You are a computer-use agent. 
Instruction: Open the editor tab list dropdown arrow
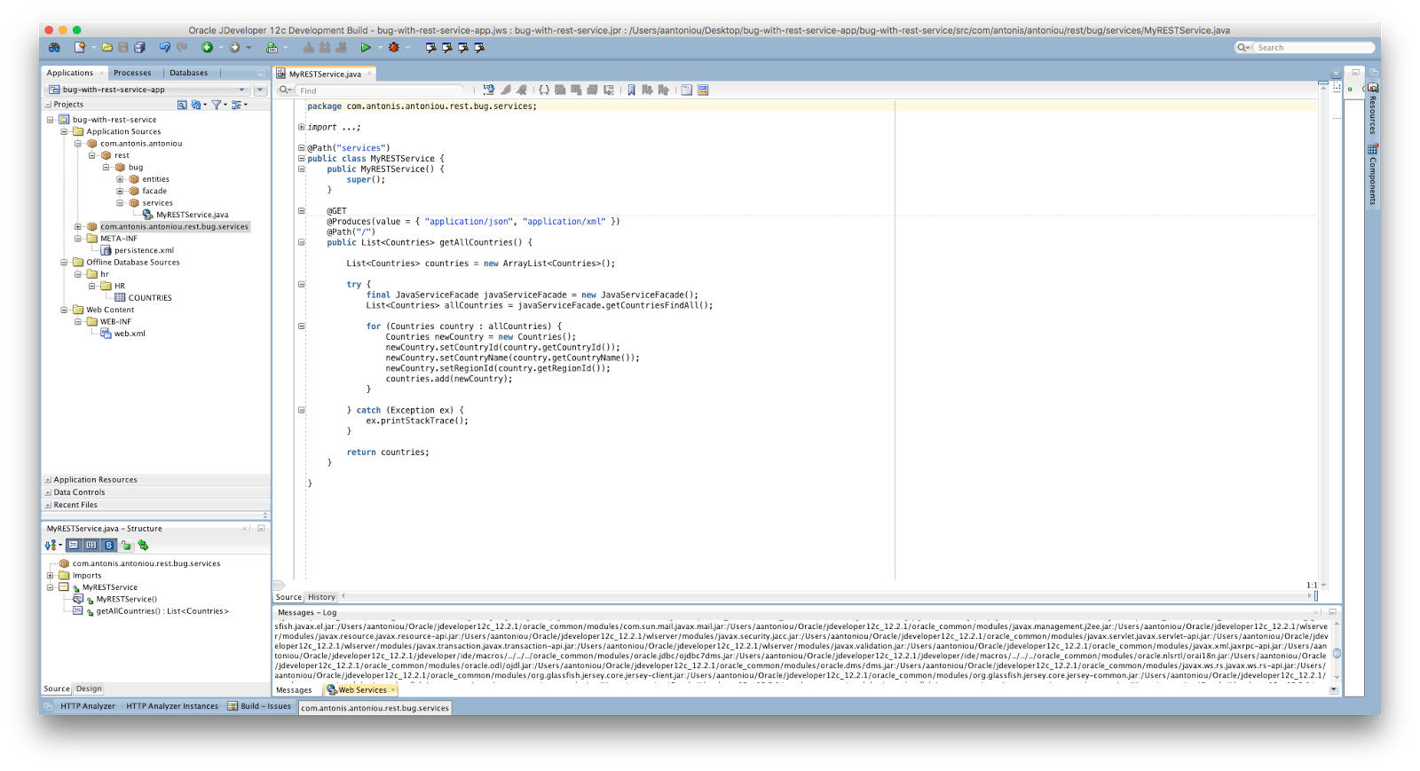(x=1336, y=74)
